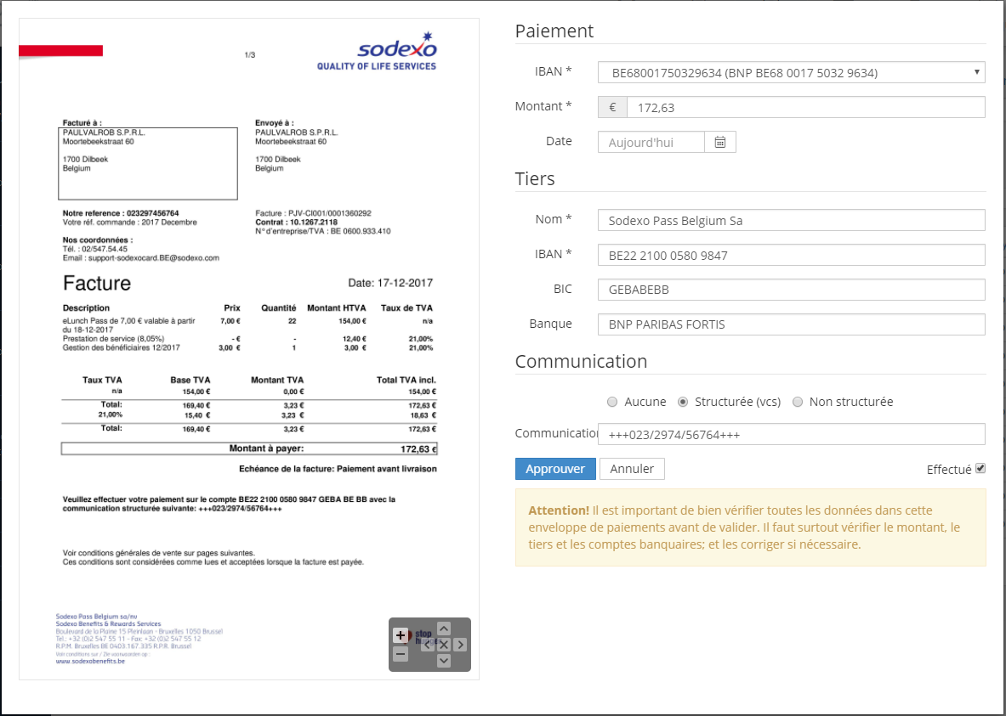
Task: Click the www.sodexobenefits.be footer address
Action: [x=90, y=661]
